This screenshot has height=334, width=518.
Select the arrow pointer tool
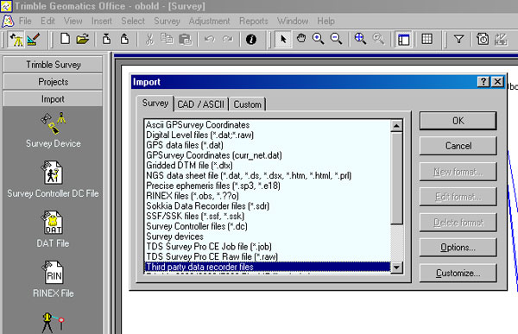[283, 39]
